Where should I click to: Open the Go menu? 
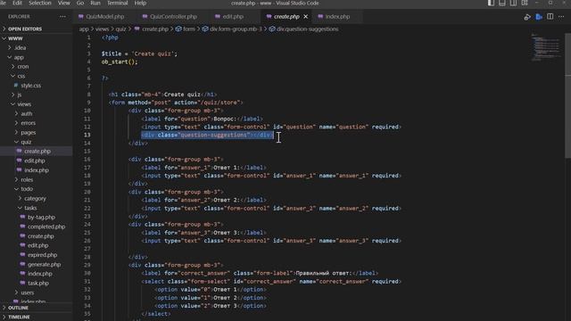[80, 3]
